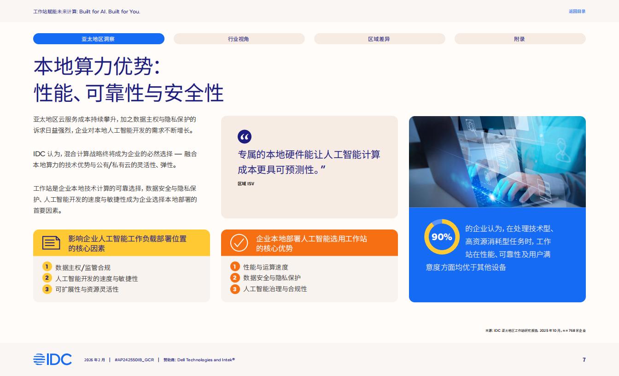Screen dimensions: 619x376
Task: Click the 区域 ISV quote attribution
Action: (x=246, y=184)
